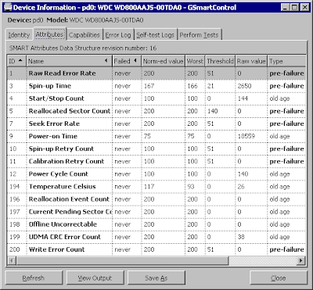Sort by the Name column header
This screenshot has height=290, width=313.
point(69,61)
